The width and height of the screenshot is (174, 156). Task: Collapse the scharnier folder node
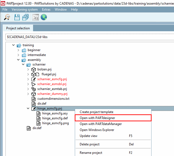(x=23, y=64)
